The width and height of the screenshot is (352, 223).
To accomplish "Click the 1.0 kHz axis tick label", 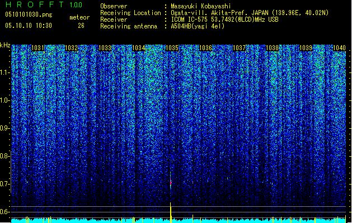I will [5, 100].
